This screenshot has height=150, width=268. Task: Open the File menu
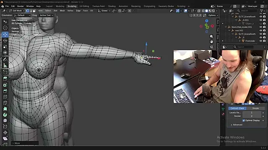click(7, 6)
